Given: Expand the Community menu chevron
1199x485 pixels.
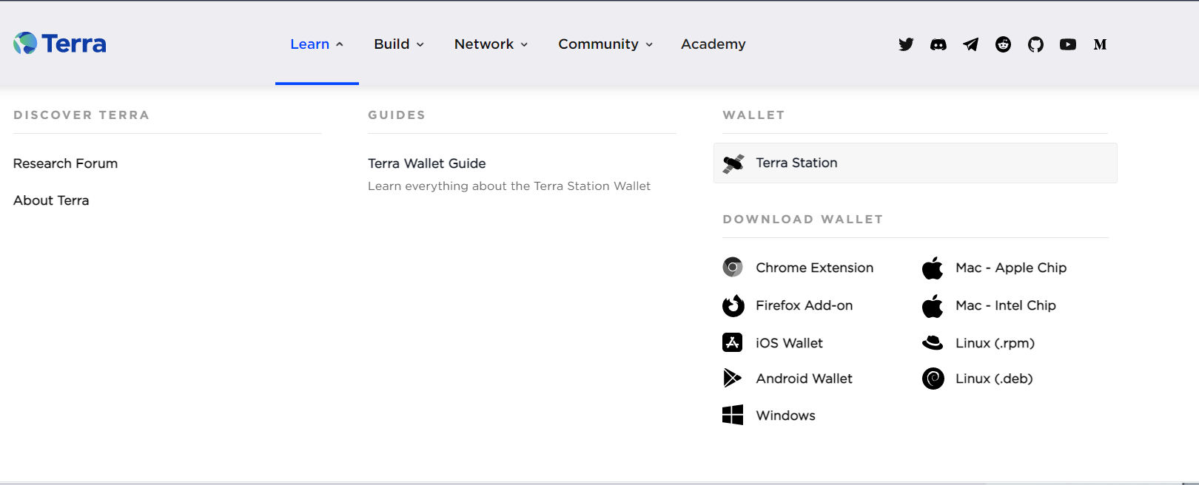Looking at the screenshot, I should point(649,44).
